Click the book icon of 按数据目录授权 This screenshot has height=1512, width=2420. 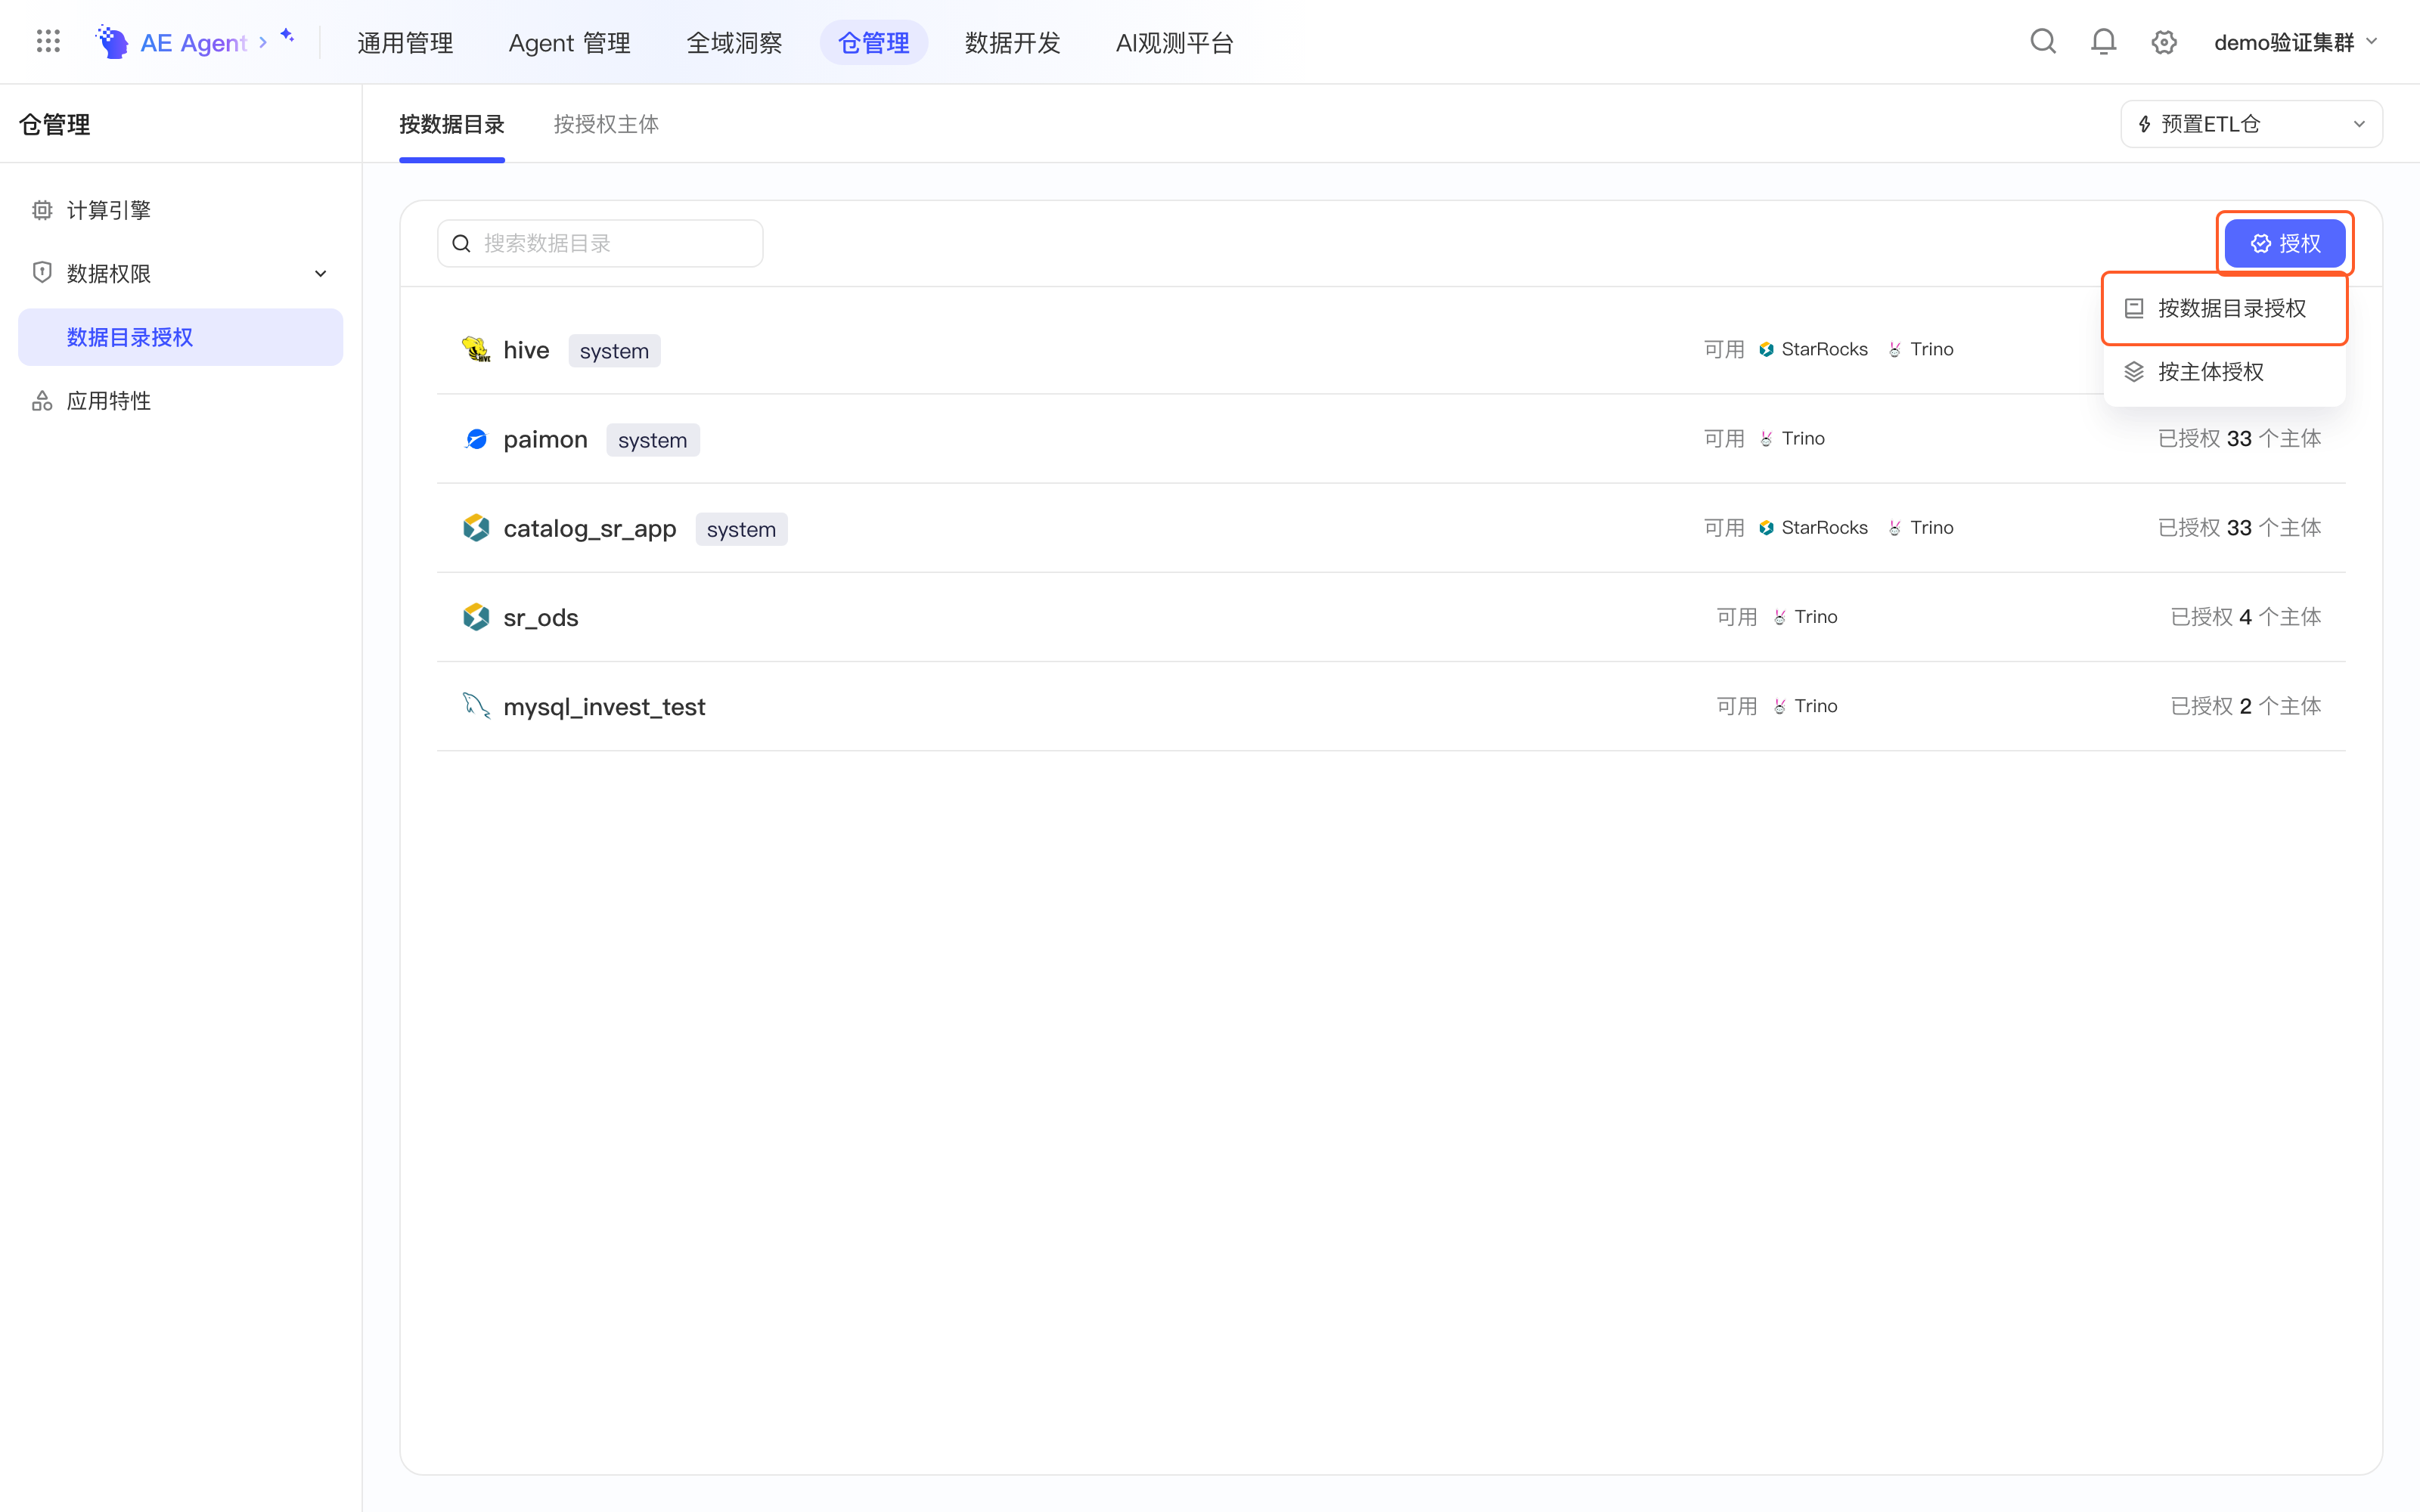pyautogui.click(x=2134, y=308)
